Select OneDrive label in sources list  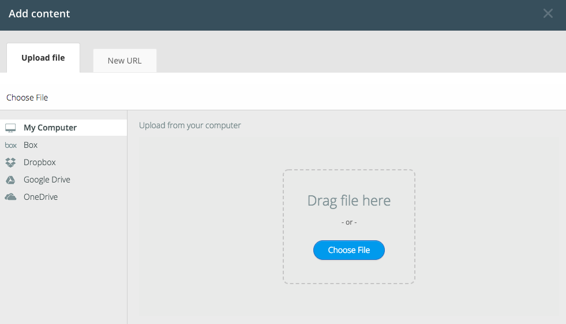(x=41, y=197)
